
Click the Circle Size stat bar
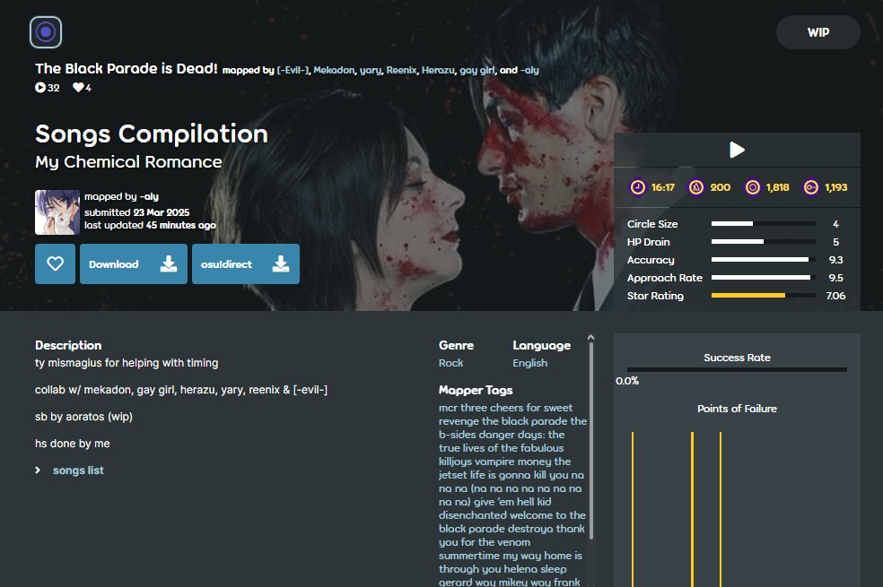tap(763, 224)
